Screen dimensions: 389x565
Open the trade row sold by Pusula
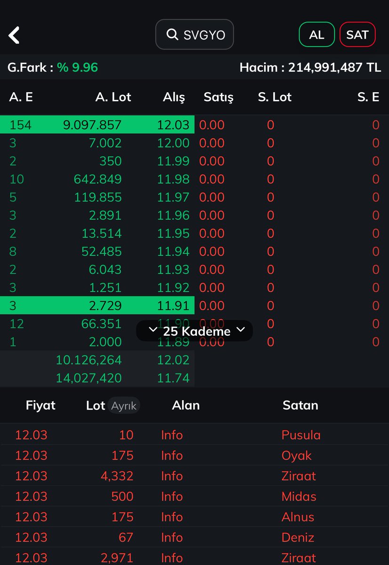pos(194,435)
